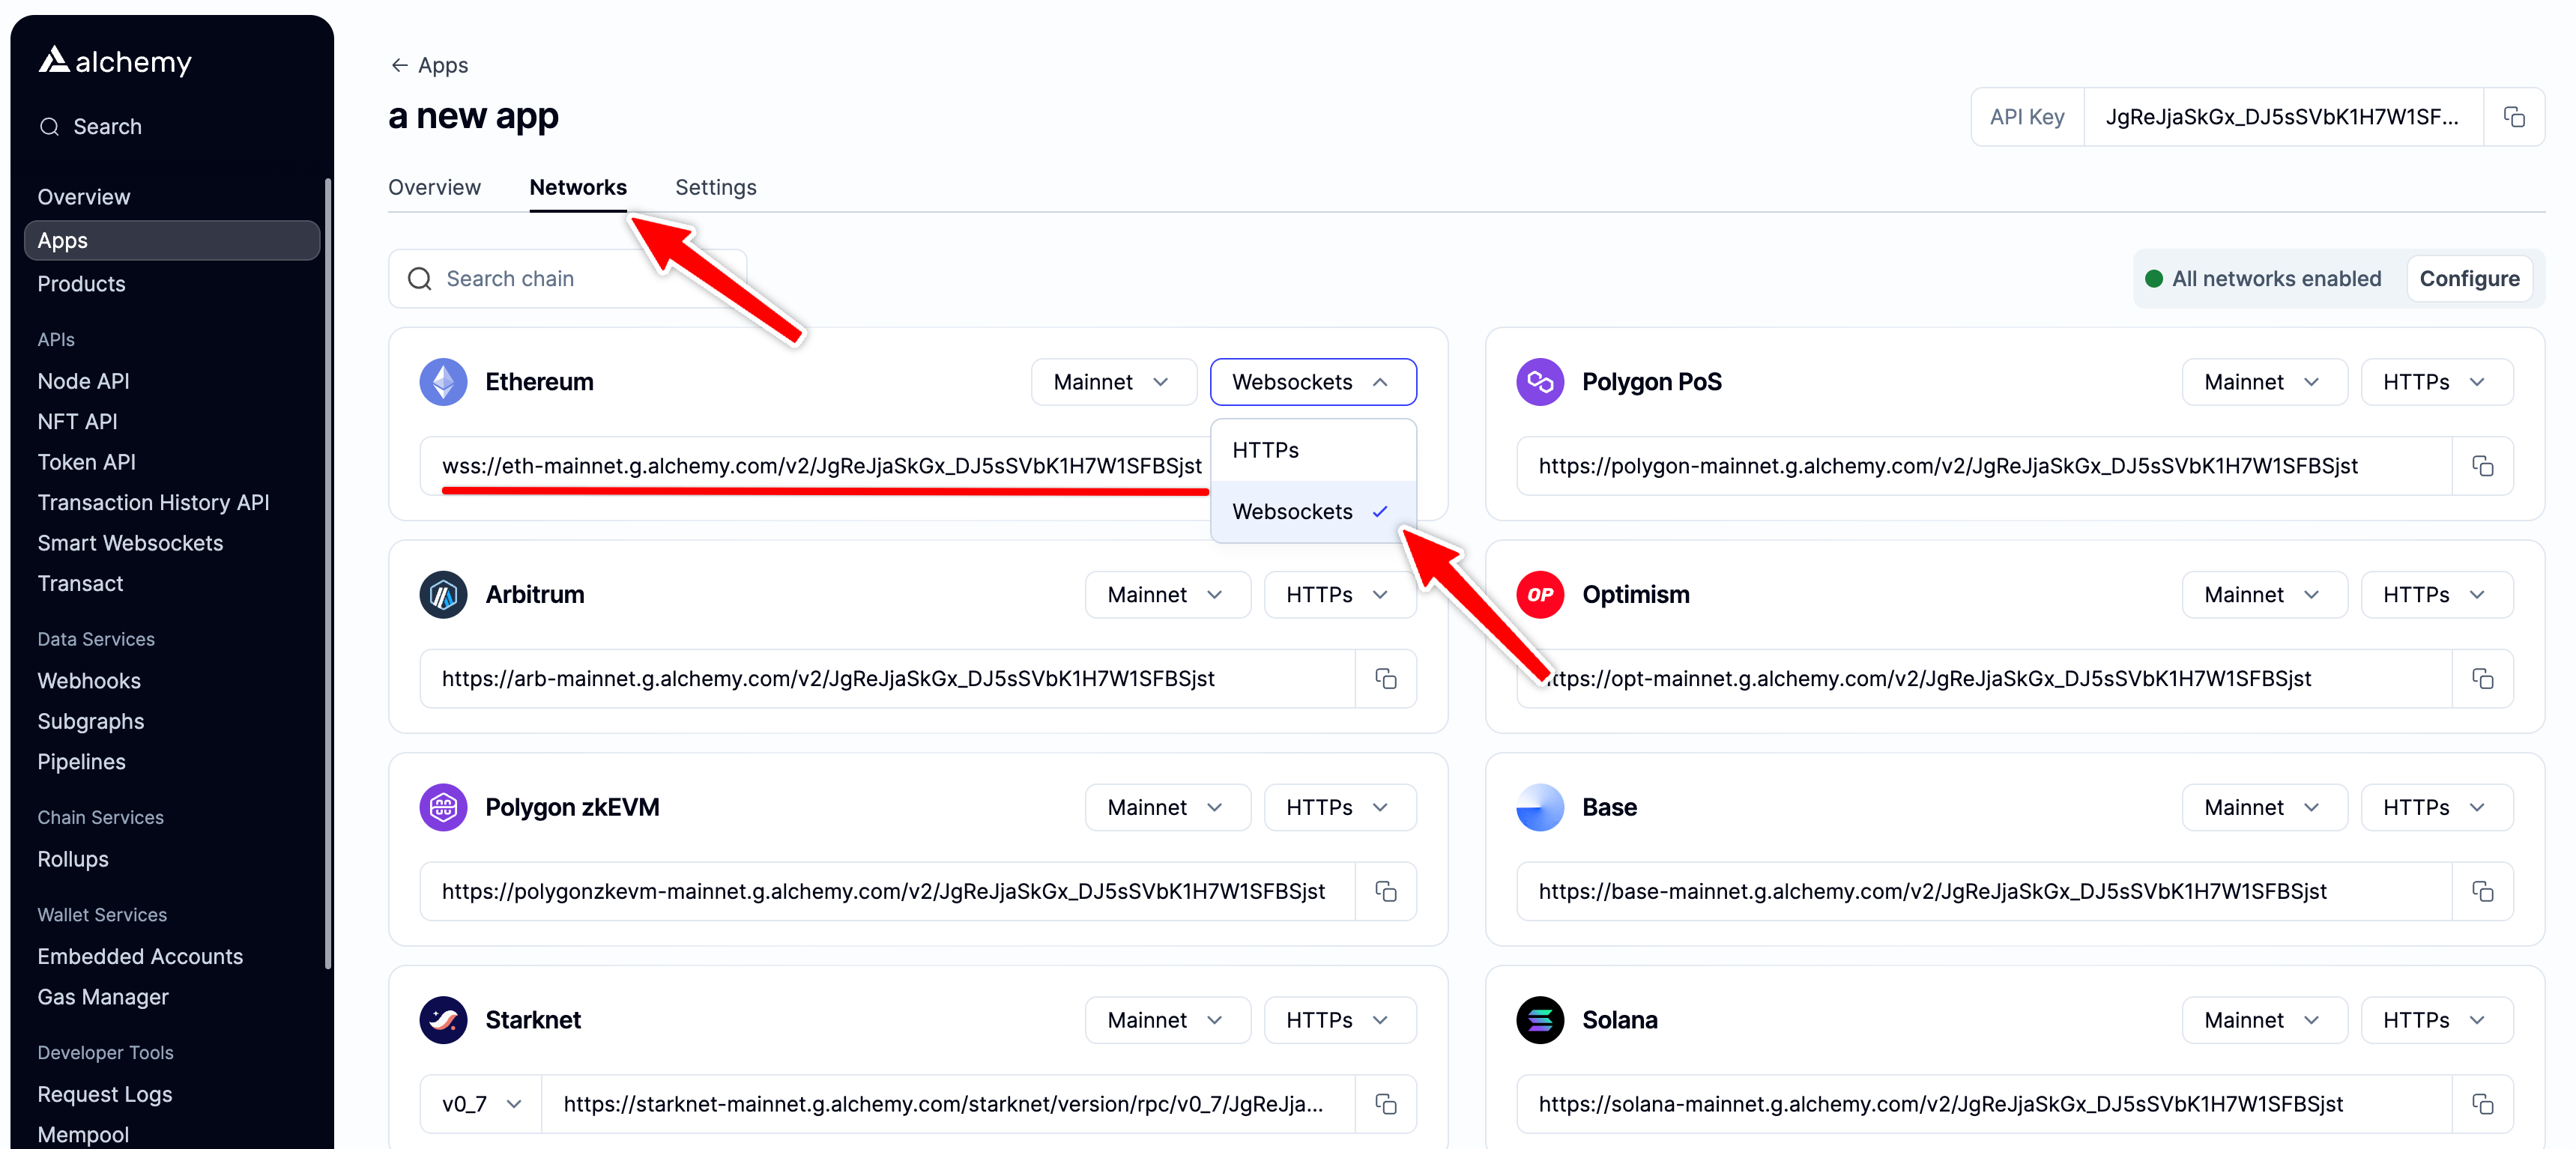Select the Arbitrum network icon
The width and height of the screenshot is (2576, 1149).
point(443,594)
